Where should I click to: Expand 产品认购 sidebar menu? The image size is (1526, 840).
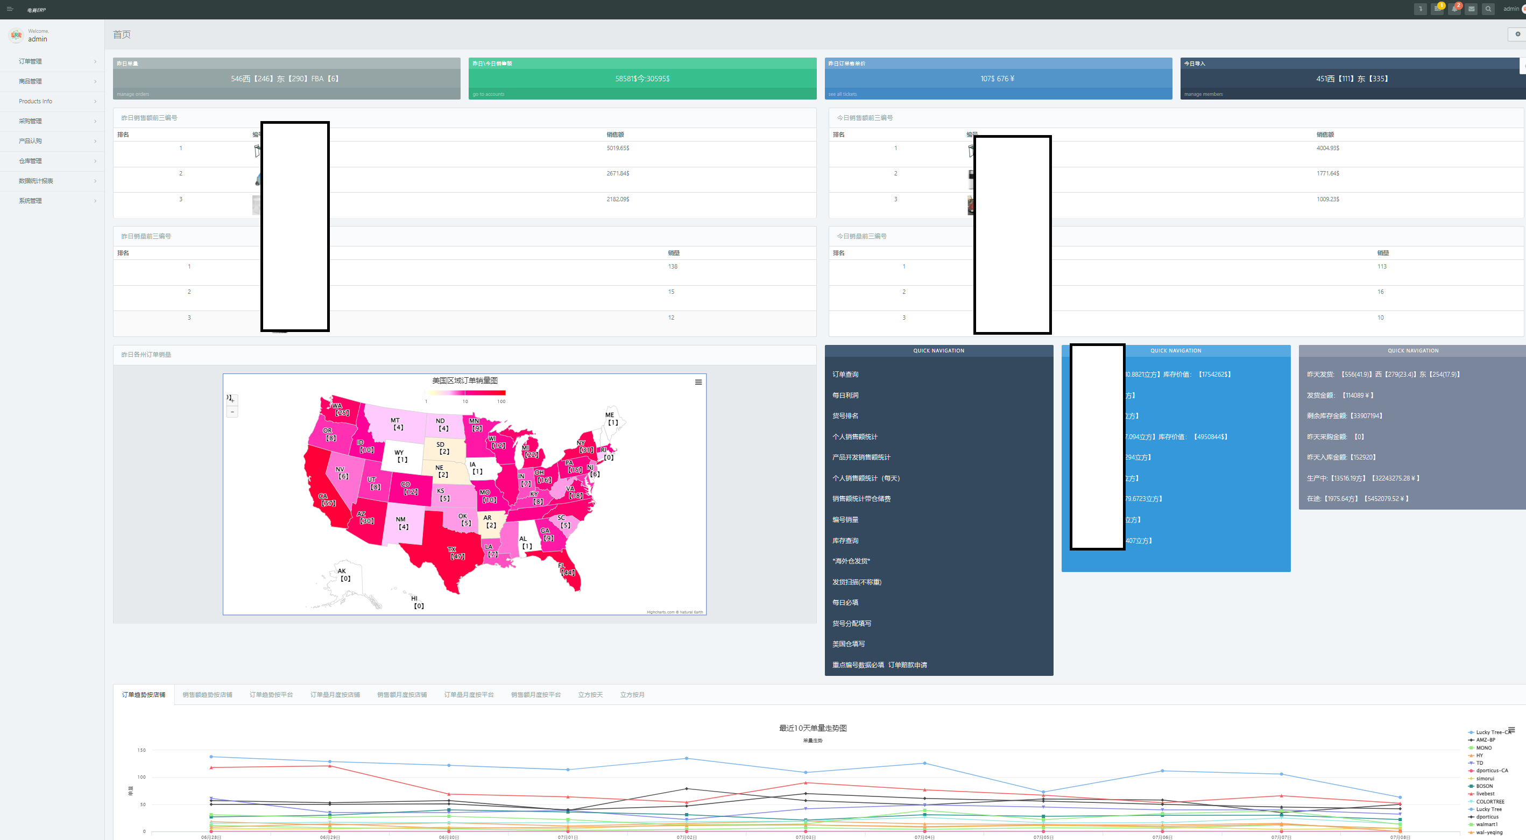pos(52,141)
